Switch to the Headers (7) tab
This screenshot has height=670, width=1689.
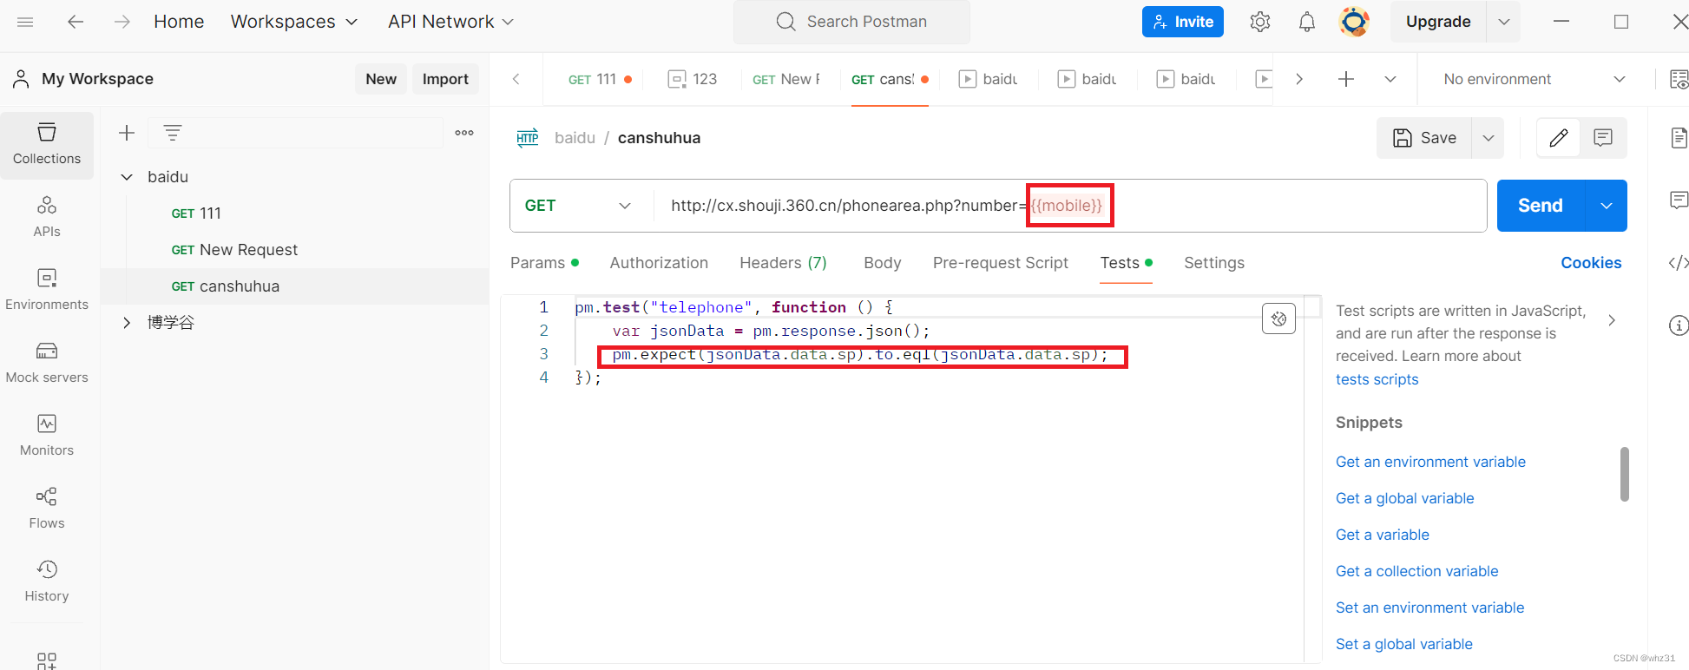tap(783, 263)
